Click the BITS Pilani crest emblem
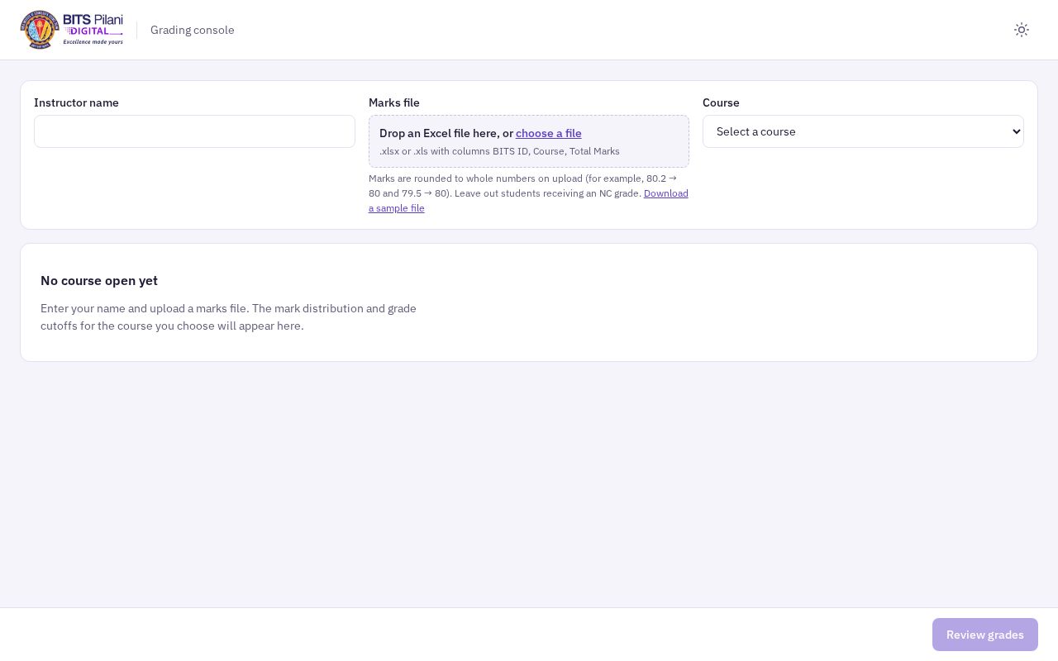1058x661 pixels. point(40,30)
